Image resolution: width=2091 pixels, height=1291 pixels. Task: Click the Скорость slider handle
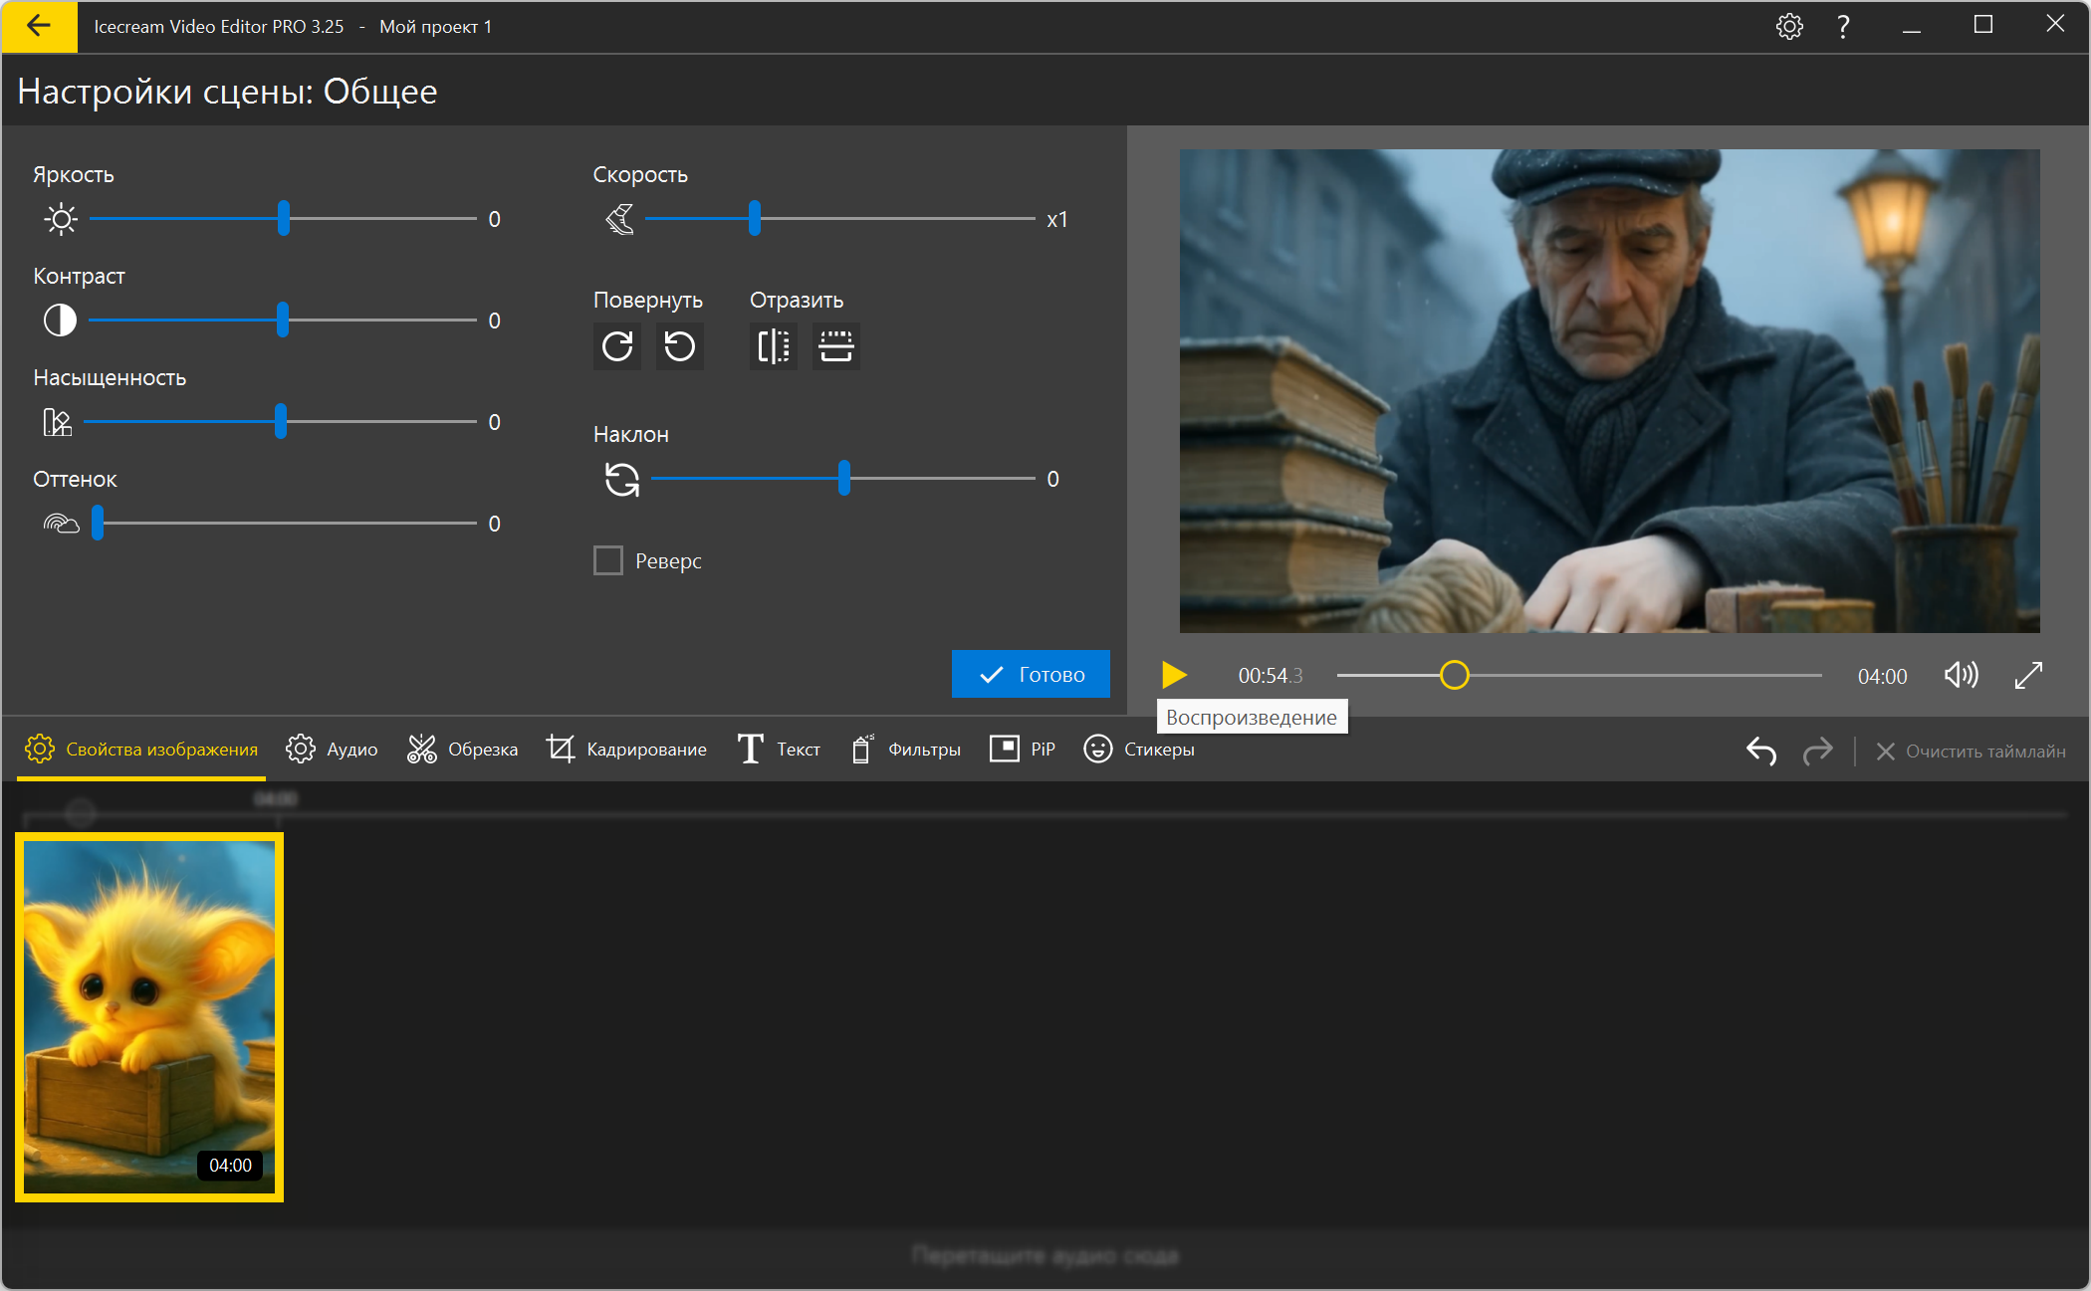755,219
